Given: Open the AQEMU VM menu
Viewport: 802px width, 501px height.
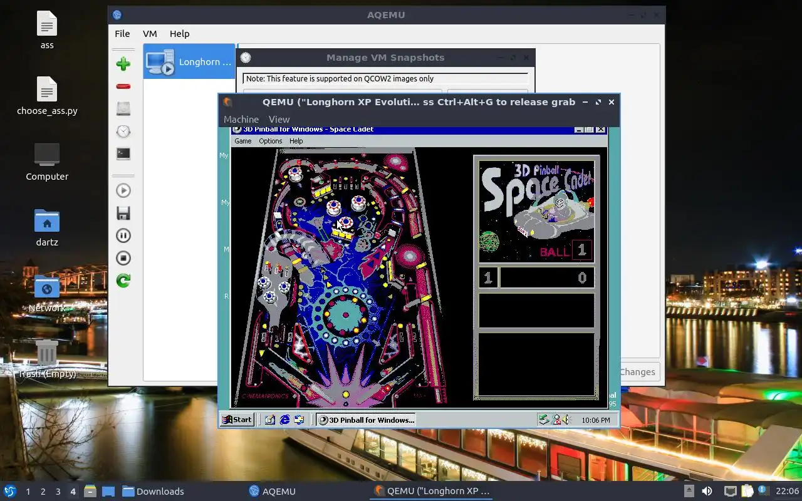Looking at the screenshot, I should [150, 34].
